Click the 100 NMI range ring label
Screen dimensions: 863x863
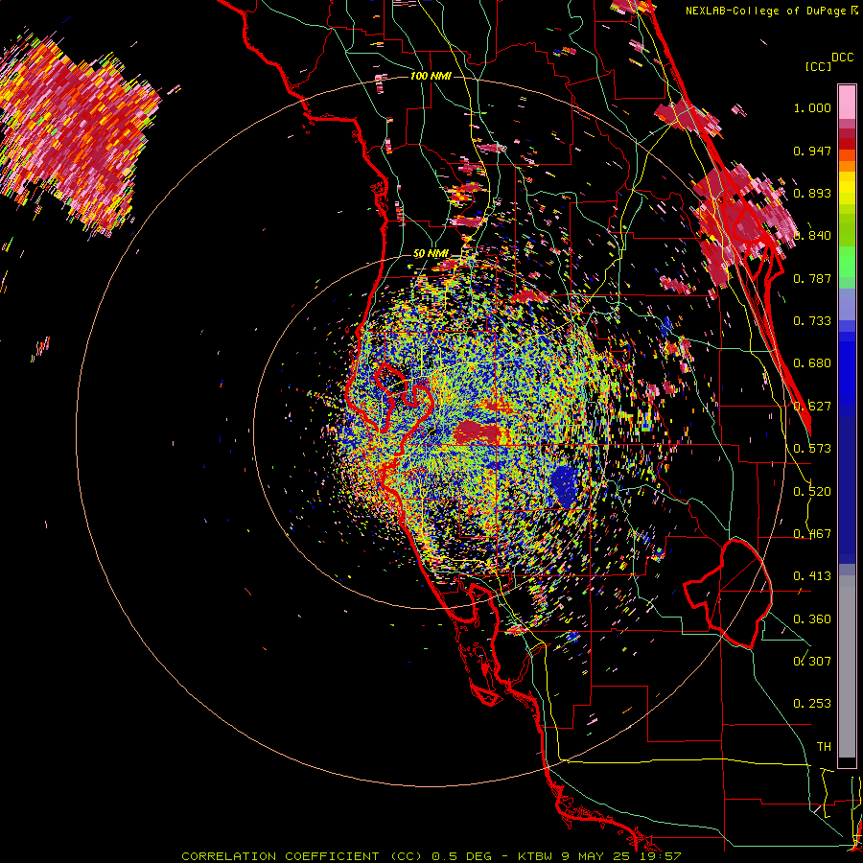(431, 76)
